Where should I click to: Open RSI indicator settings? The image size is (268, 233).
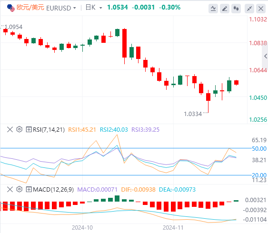(20, 129)
